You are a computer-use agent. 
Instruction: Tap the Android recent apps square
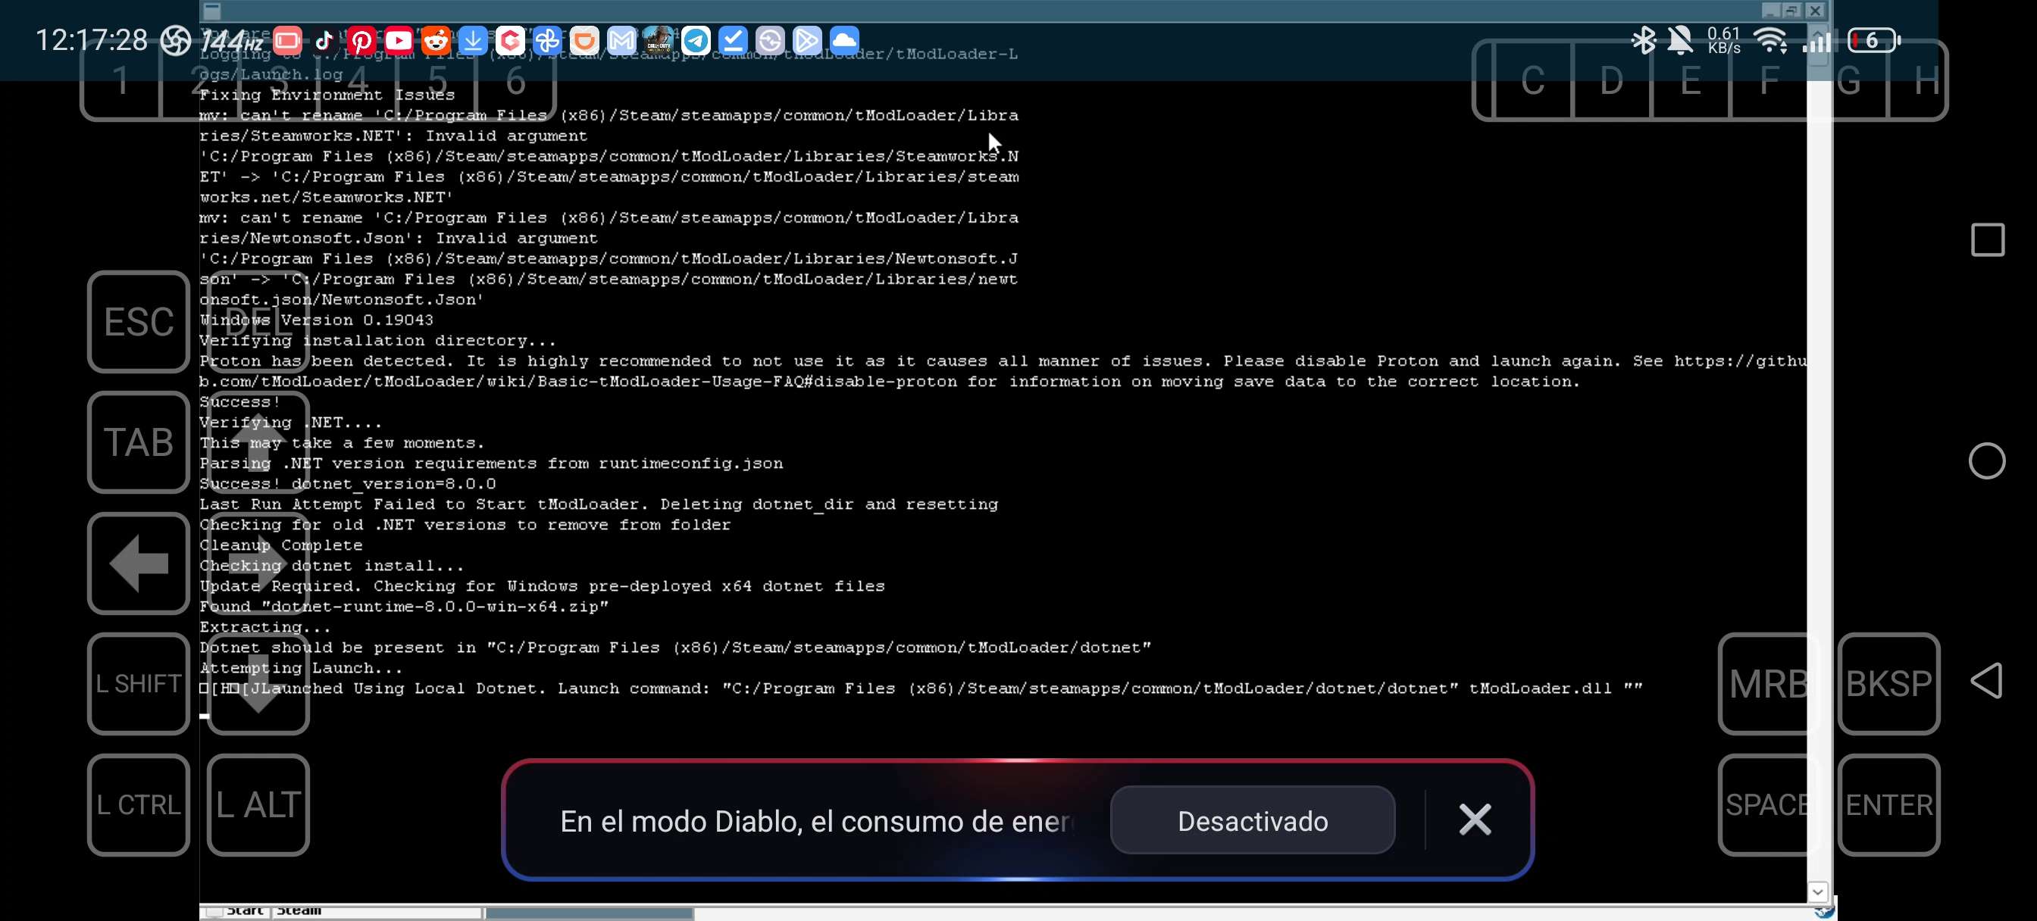(x=1986, y=239)
